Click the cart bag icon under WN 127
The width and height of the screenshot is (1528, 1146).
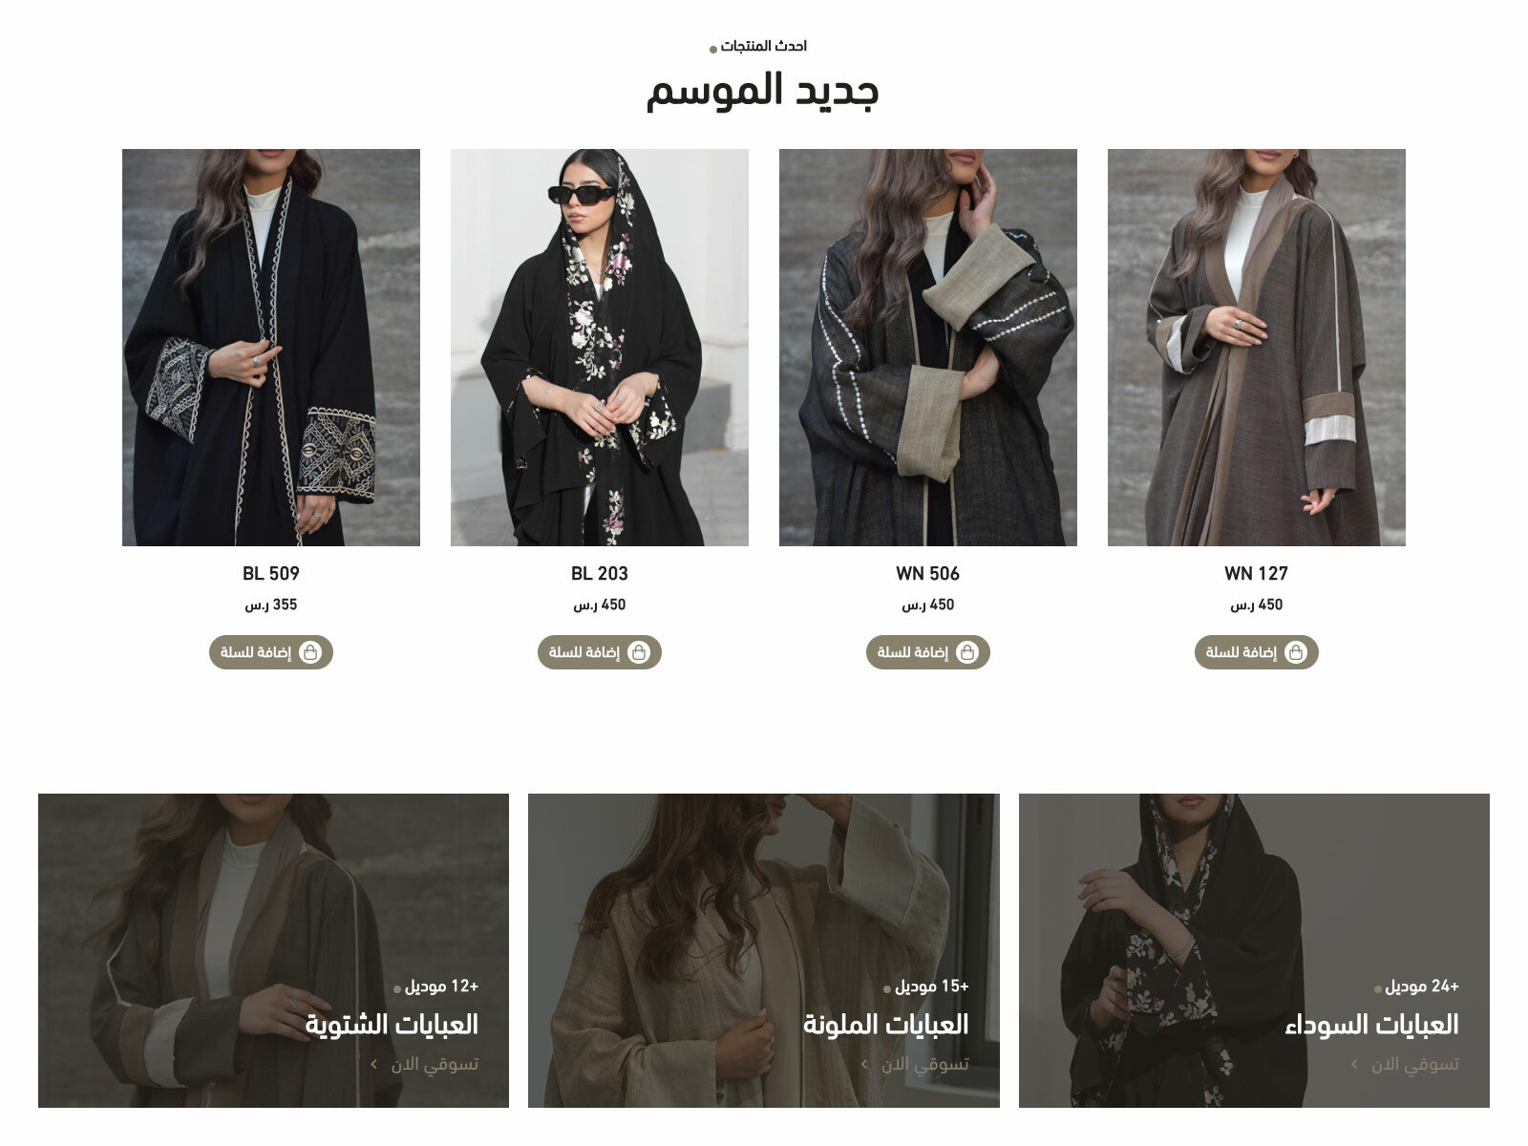(1296, 652)
